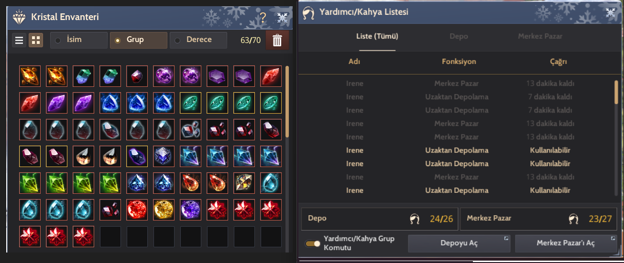This screenshot has height=263, width=624.
Task: Toggle Yardımcı/Kahya Grup Komutu switch
Action: pos(313,243)
